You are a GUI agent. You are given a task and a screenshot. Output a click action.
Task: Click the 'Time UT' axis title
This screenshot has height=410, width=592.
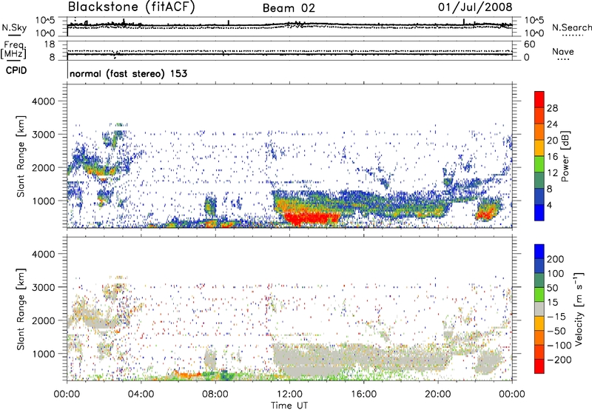coord(289,405)
